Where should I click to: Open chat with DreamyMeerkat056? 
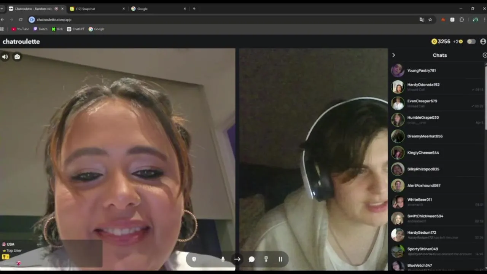(x=437, y=136)
